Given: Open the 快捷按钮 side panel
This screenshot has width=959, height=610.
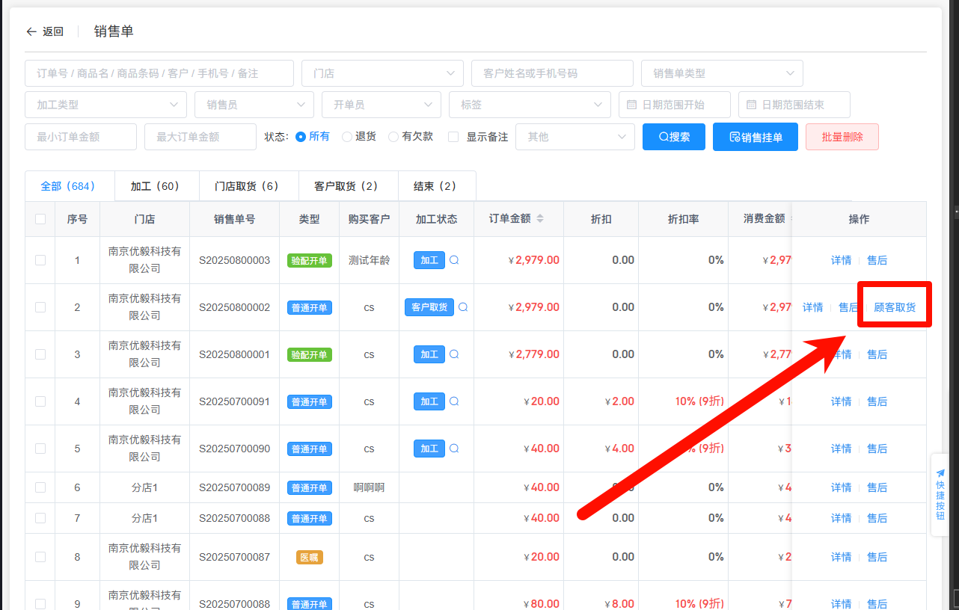Looking at the screenshot, I should click(940, 494).
